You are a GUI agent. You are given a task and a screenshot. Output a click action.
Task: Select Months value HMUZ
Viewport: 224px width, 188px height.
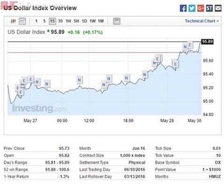(215, 177)
